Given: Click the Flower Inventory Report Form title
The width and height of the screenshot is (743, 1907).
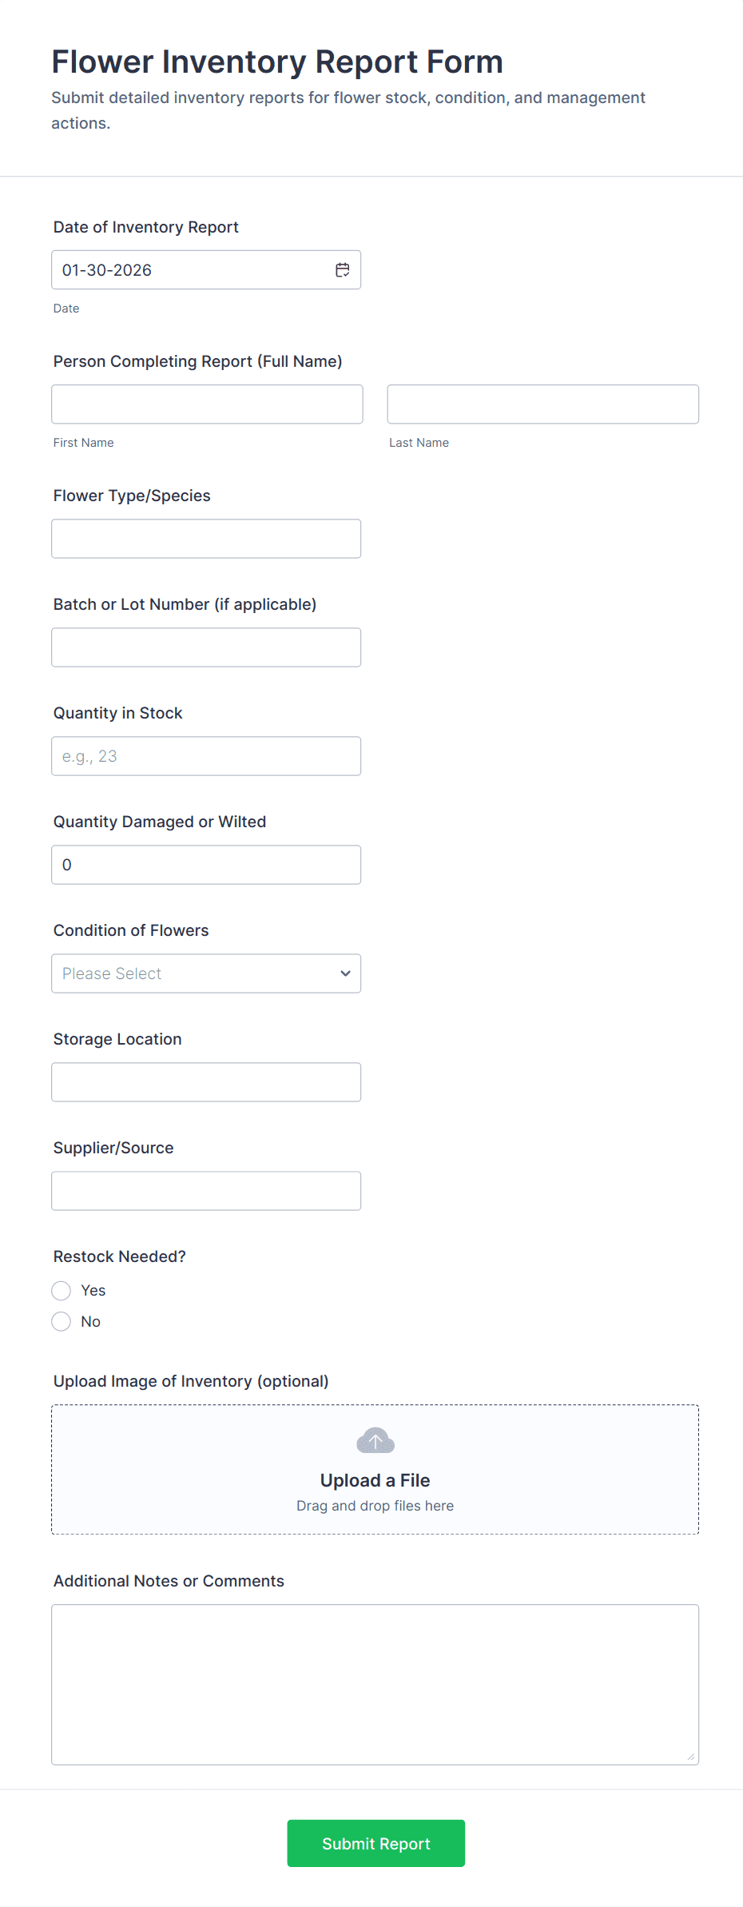Looking at the screenshot, I should [277, 62].
